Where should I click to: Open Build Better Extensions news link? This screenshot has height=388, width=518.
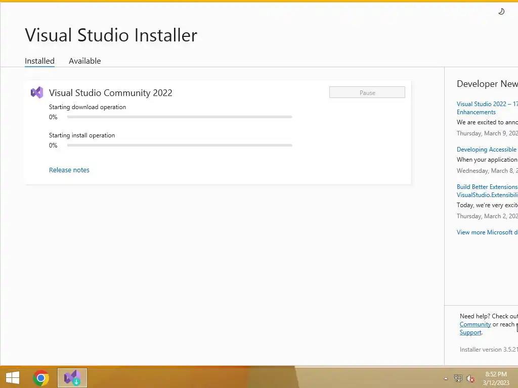point(487,190)
